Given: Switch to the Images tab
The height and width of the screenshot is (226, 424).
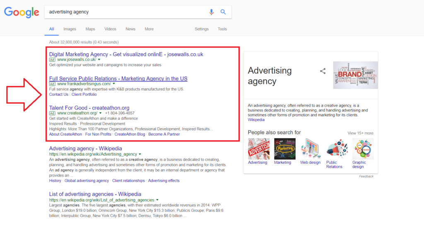Looking at the screenshot, I should 70,29.
